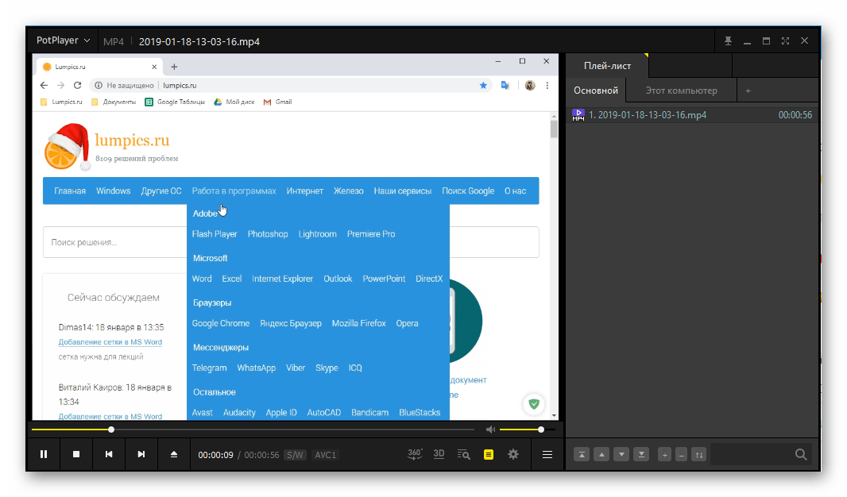Screen dimensions: 847x497
Task: Mute the player volume
Action: pos(490,430)
